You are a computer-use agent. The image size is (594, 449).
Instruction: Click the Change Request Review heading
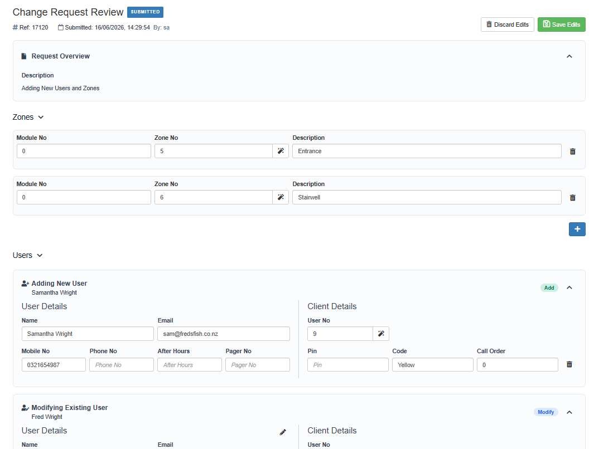(68, 12)
